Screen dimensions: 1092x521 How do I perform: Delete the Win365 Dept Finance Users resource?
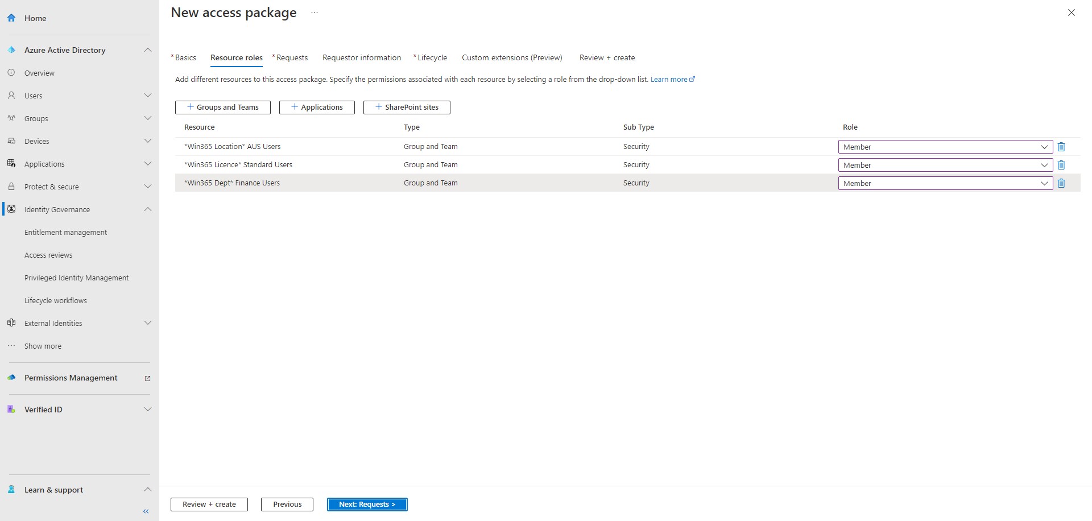[1061, 183]
